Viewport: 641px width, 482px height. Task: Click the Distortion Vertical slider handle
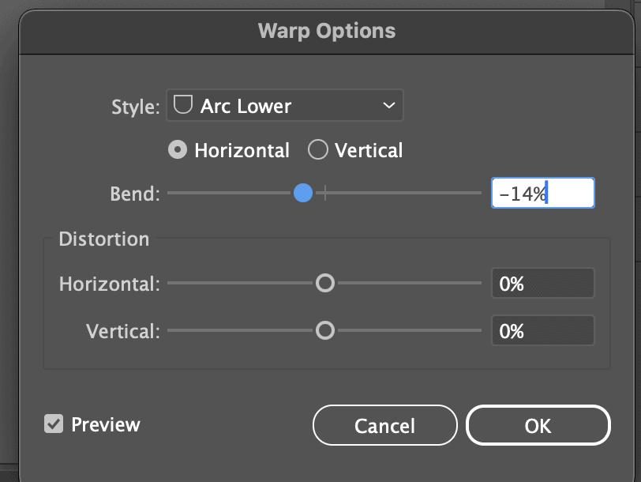point(325,331)
